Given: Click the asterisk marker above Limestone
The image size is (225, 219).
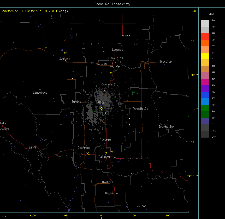Looking at the screenshot, I should [40, 90].
